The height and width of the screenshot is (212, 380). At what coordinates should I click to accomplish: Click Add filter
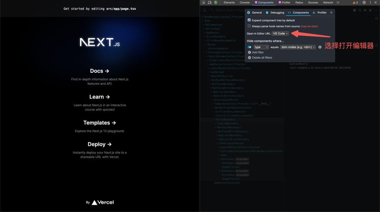pyautogui.click(x=257, y=53)
